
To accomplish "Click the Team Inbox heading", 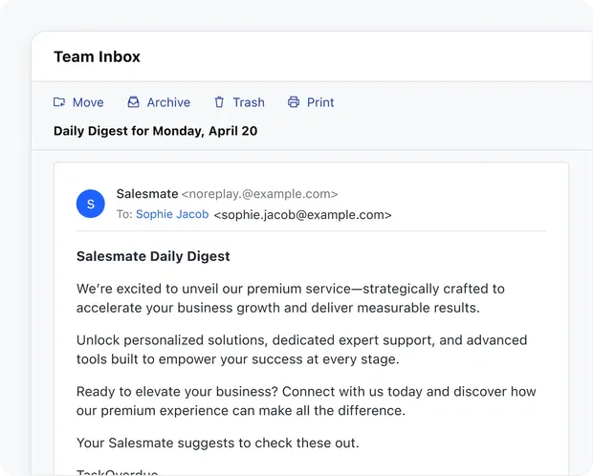I will 97,56.
